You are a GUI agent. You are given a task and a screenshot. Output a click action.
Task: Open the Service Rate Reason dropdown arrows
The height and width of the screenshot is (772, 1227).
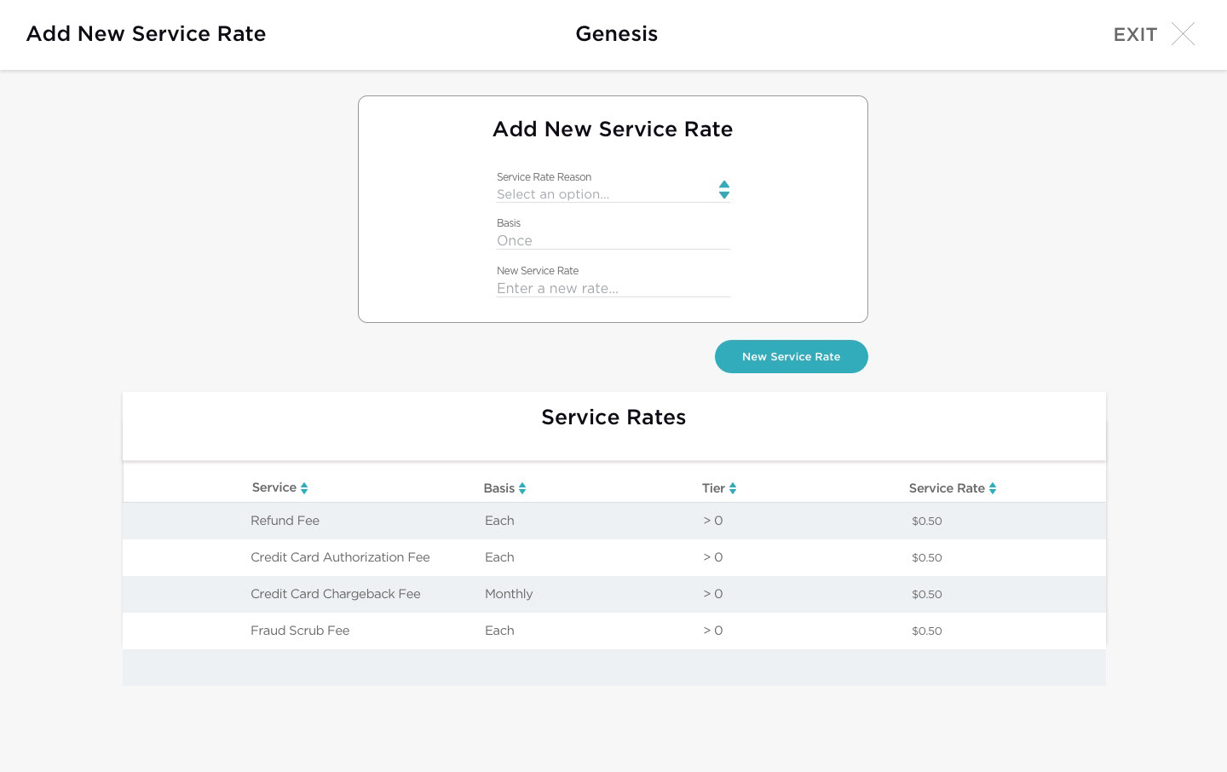tap(723, 189)
